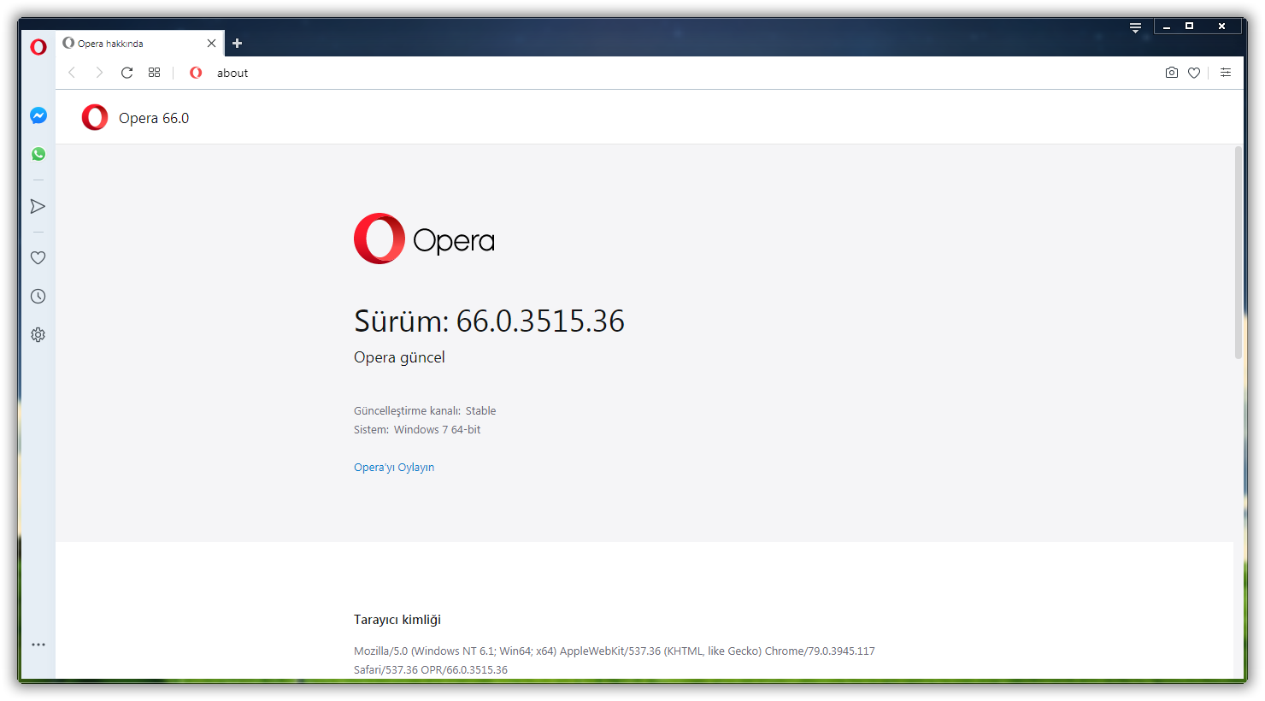
Task: Click the large Opera logo on page
Action: [424, 239]
